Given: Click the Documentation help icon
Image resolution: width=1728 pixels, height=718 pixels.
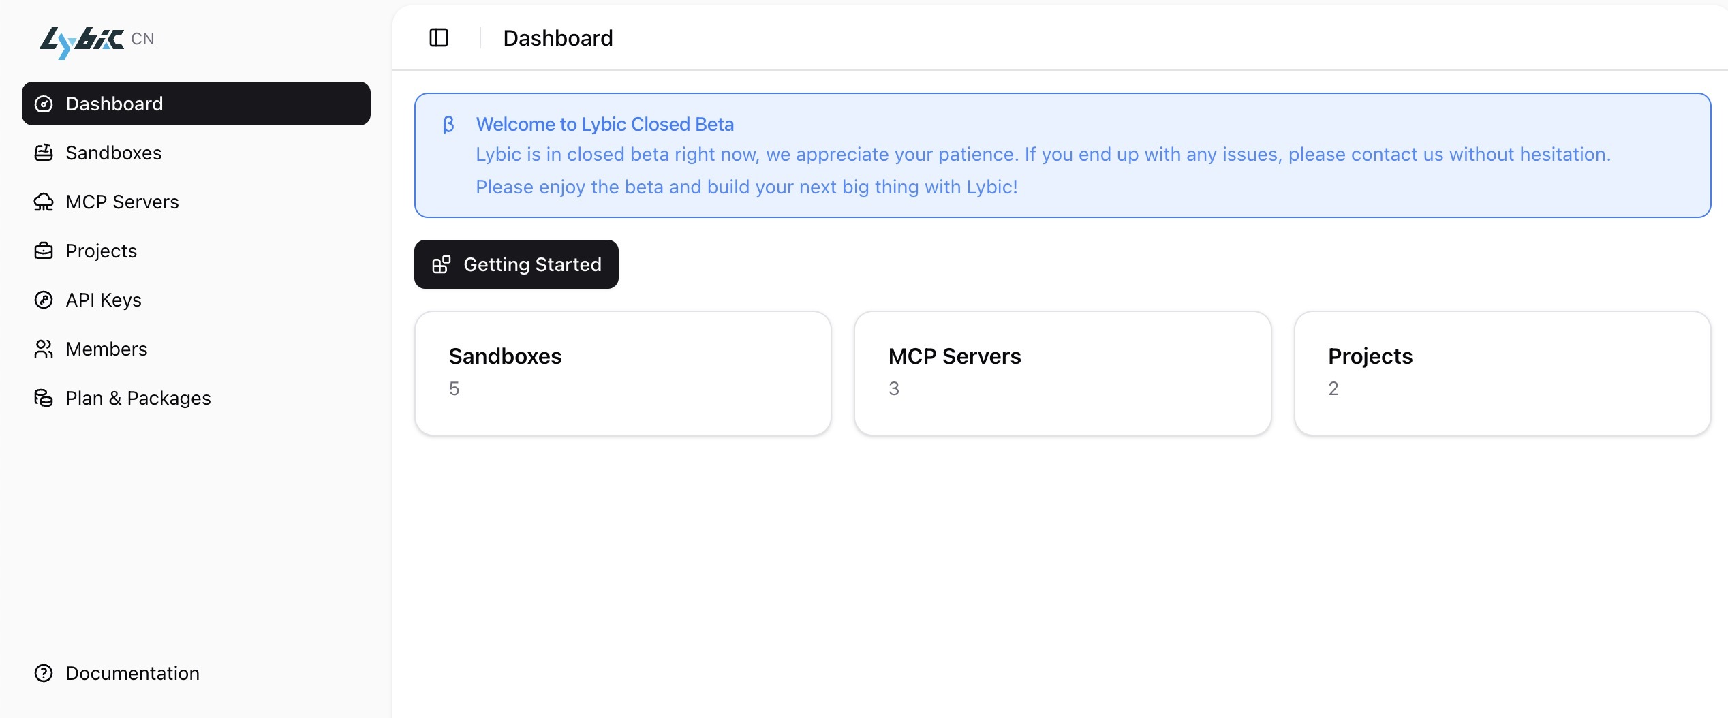Looking at the screenshot, I should click(44, 673).
